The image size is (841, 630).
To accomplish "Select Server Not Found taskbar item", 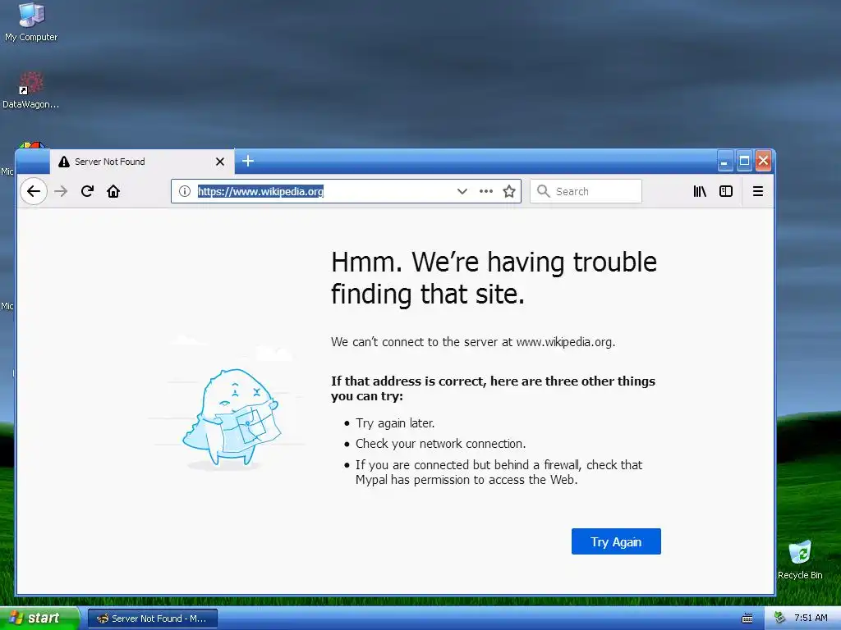I will (152, 619).
